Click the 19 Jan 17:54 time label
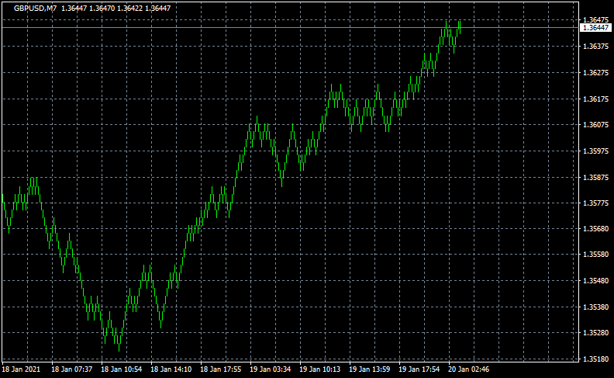This screenshot has height=378, width=614. pyautogui.click(x=419, y=369)
